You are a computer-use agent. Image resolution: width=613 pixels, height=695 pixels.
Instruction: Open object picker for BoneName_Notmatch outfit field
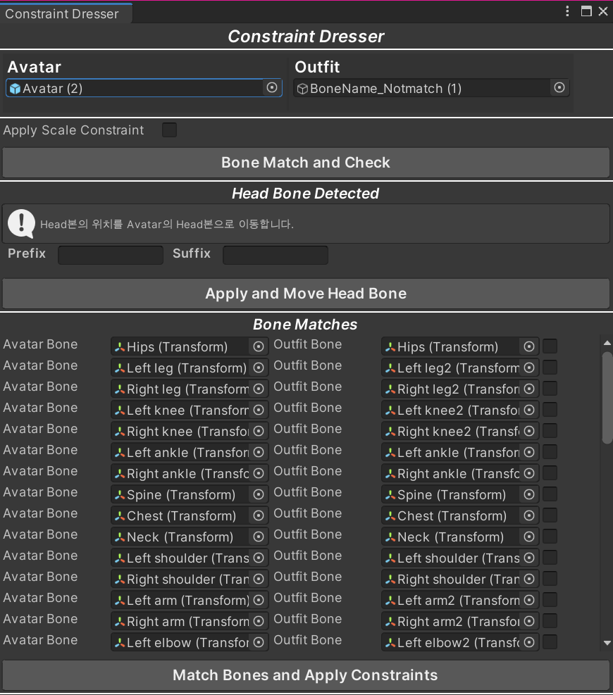pyautogui.click(x=559, y=88)
